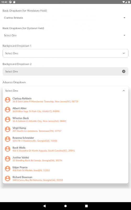Choose the 435 E Shoreline Dr address line
Viewport: 131px width, 210px height.
43,151
